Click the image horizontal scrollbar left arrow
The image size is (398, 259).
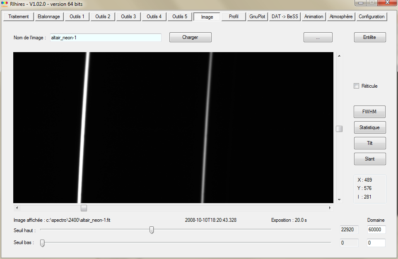17,208
